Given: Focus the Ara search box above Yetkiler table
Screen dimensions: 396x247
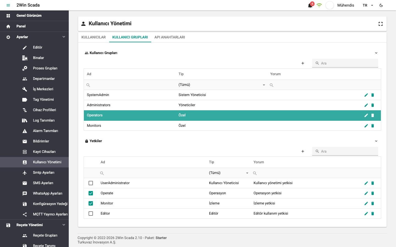Looking at the screenshot, I should tap(345, 151).
